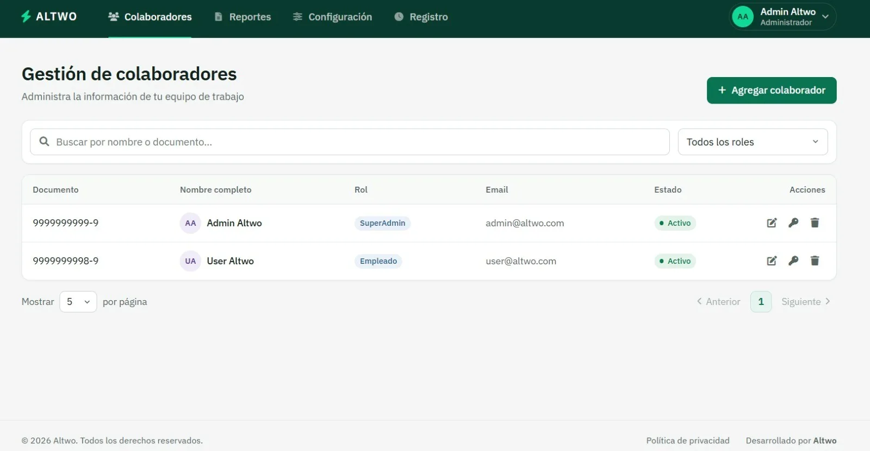Go to the Anterior page
The height and width of the screenshot is (451, 870).
point(718,302)
